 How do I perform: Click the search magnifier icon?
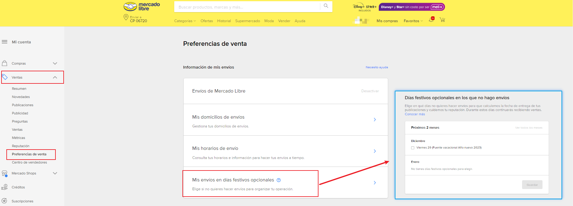coord(326,6)
